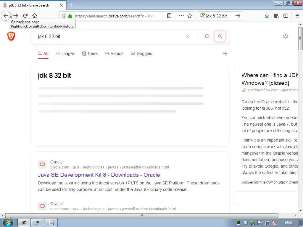The width and height of the screenshot is (303, 227).
Task: Click Oracle favicon of archive-downloads result
Action: (42, 206)
